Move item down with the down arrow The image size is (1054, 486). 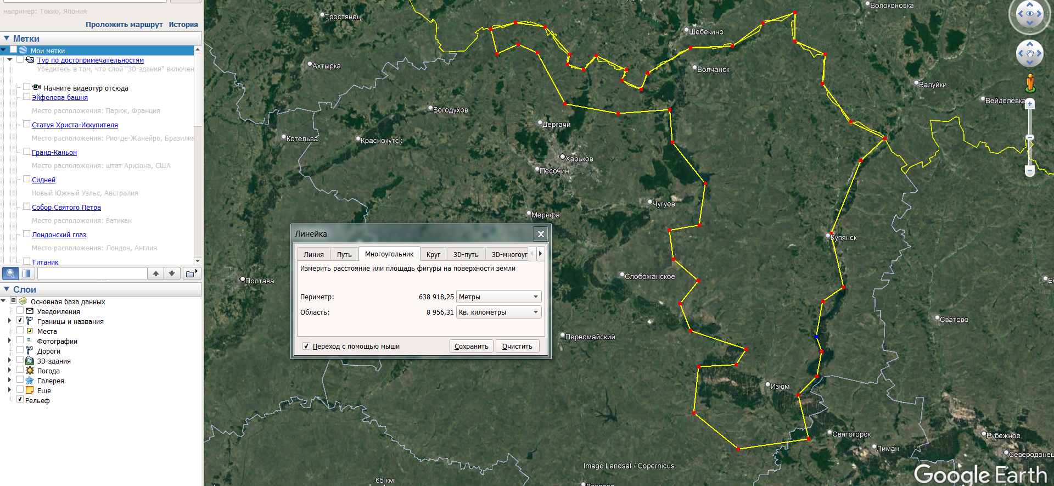[x=172, y=273]
